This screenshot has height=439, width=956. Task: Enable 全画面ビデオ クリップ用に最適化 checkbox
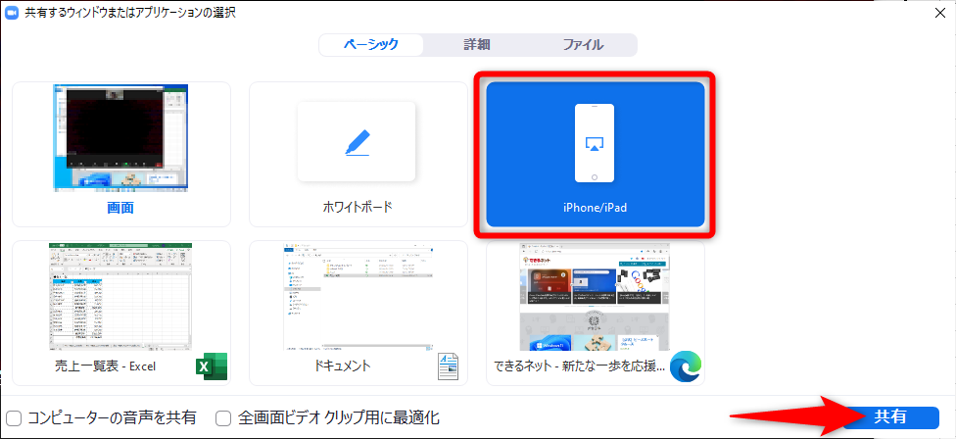(223, 418)
